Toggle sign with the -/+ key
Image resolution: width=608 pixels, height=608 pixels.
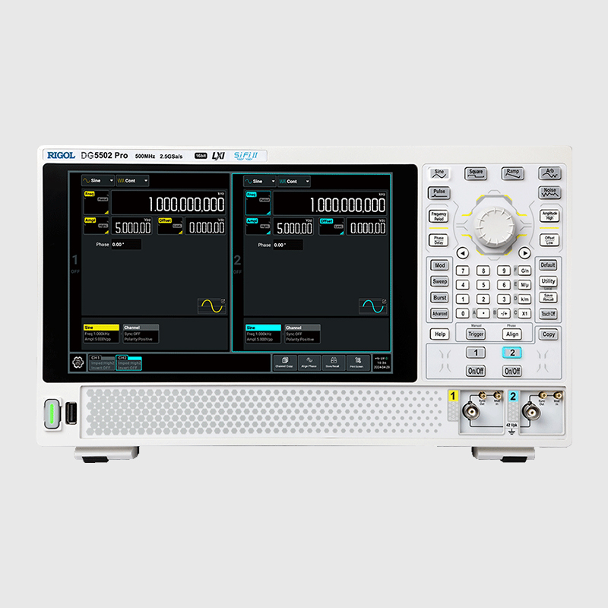[x=504, y=313]
